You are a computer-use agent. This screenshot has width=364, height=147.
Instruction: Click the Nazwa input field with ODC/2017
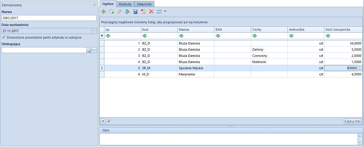coord(49,18)
